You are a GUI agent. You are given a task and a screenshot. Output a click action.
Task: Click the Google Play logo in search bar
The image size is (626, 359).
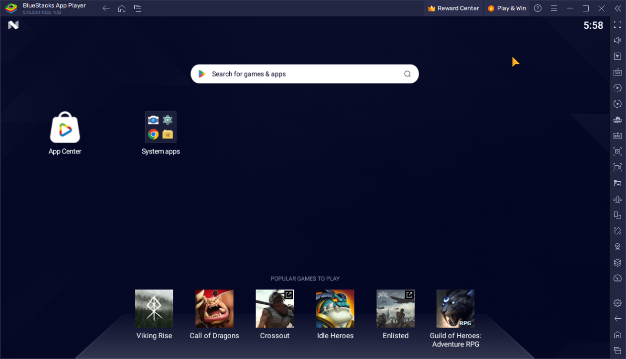(x=202, y=74)
